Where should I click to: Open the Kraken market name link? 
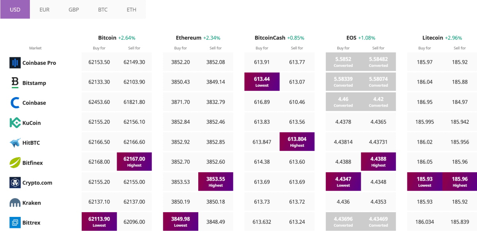tap(31, 203)
